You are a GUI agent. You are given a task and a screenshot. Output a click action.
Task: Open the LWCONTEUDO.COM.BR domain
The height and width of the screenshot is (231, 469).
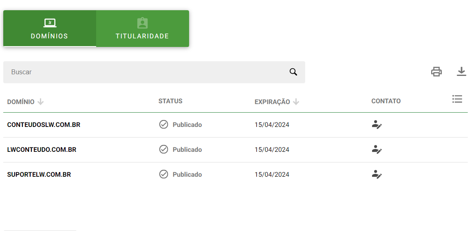[x=42, y=149]
